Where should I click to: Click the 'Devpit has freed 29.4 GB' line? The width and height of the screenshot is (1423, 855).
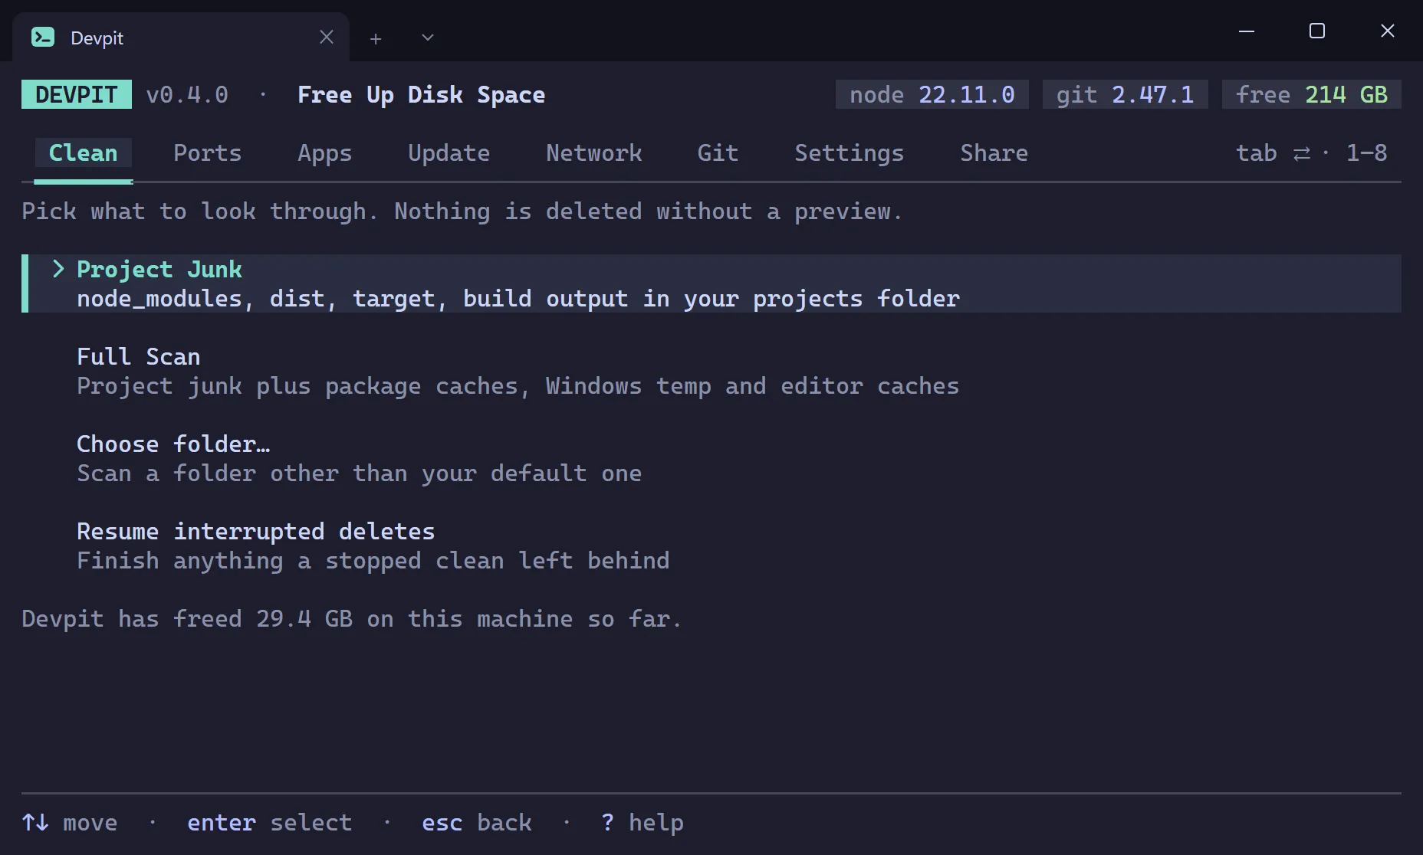click(x=353, y=618)
